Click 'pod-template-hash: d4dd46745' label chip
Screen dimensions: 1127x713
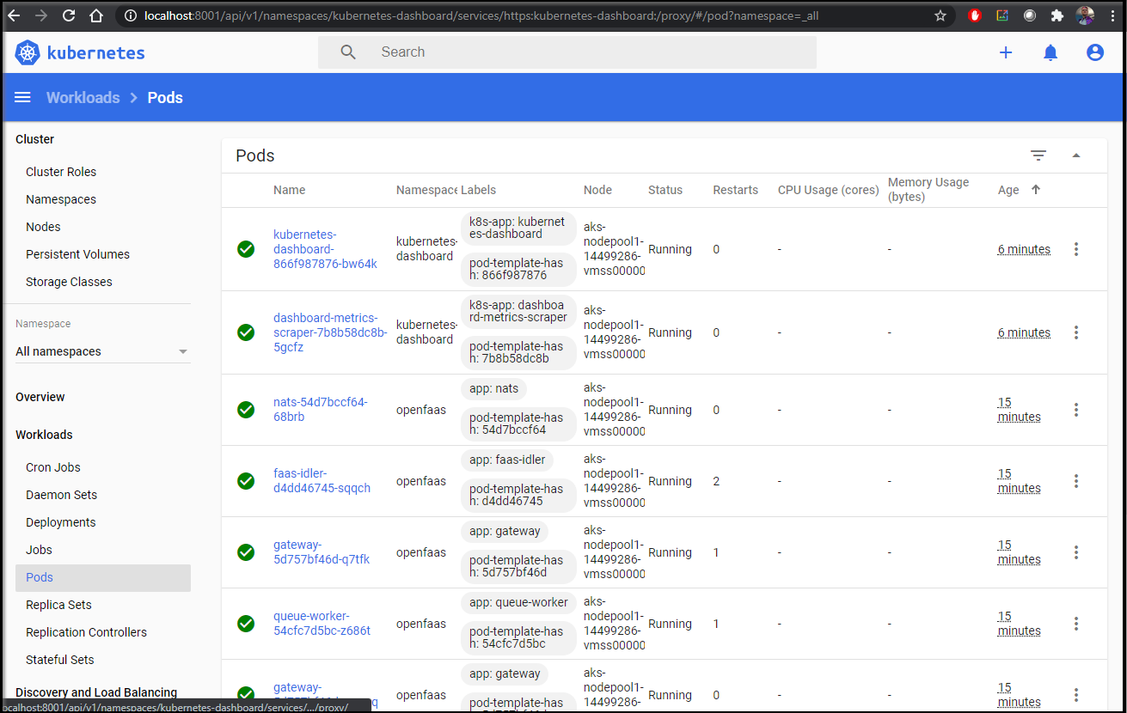518,495
